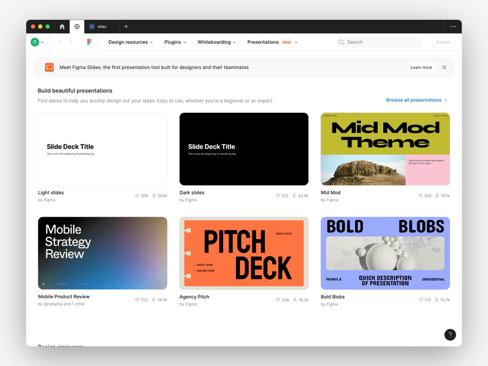Dismiss the Figma Slides banner
Screen dimensions: 488x366
click(x=445, y=67)
